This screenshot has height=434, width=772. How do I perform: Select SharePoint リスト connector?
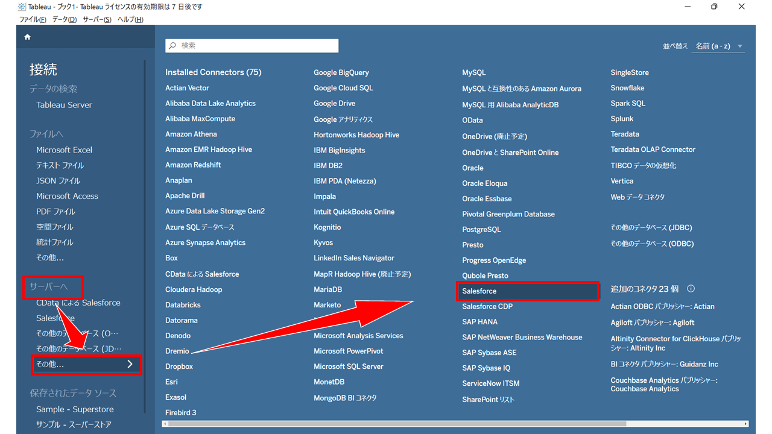(x=489, y=399)
